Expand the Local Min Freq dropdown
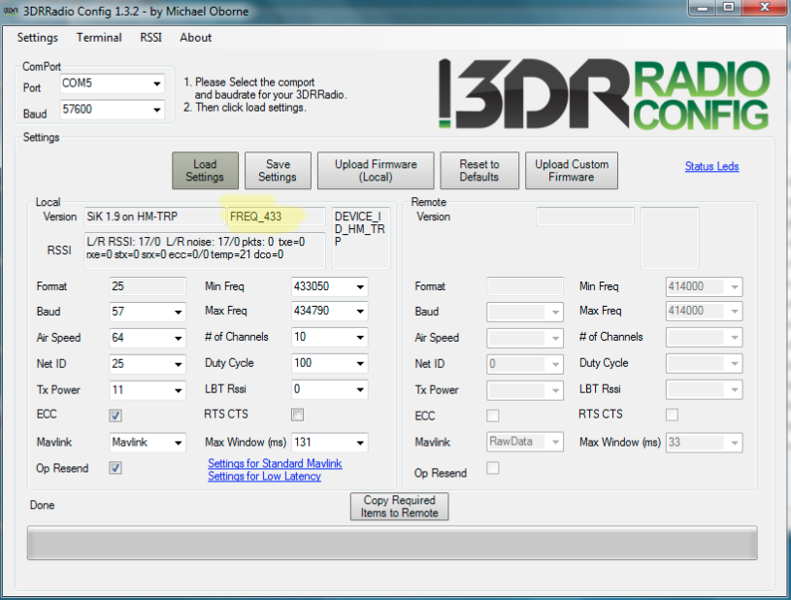 [x=329, y=286]
